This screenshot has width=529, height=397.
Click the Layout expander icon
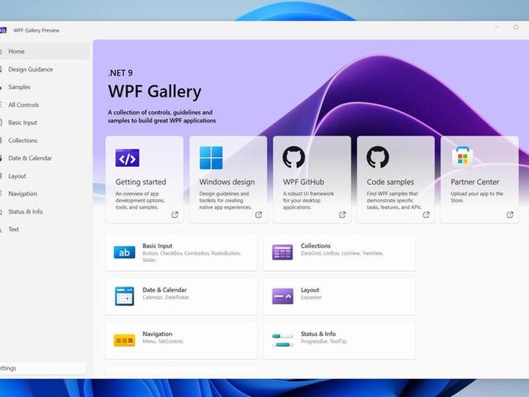tap(282, 296)
